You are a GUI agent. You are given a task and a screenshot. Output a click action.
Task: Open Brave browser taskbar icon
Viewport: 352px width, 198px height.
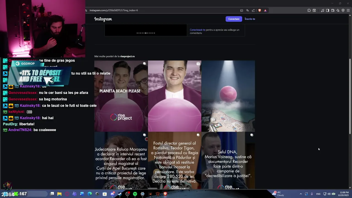coord(165,194)
